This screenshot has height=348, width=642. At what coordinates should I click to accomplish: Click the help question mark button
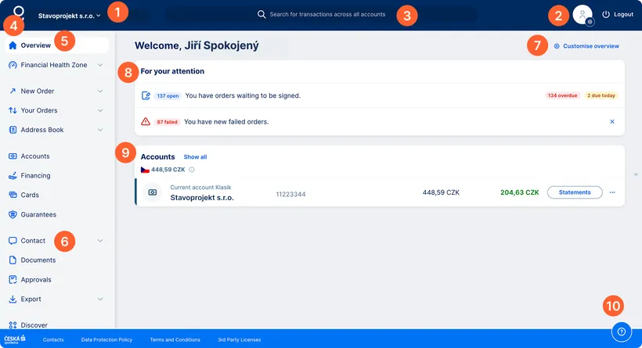click(622, 332)
